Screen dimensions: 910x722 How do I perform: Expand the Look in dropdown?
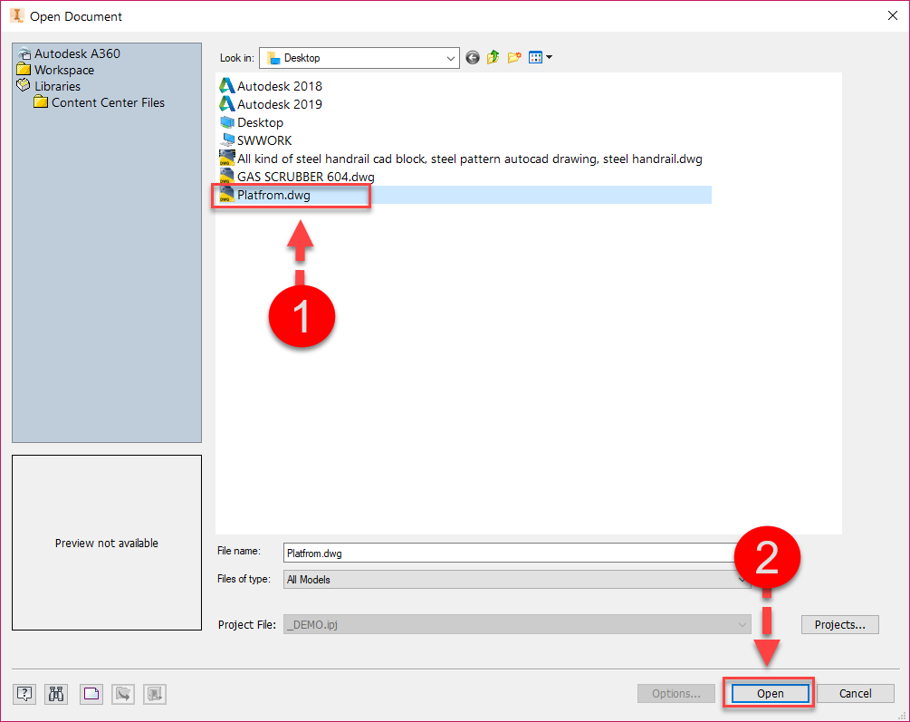pyautogui.click(x=450, y=57)
